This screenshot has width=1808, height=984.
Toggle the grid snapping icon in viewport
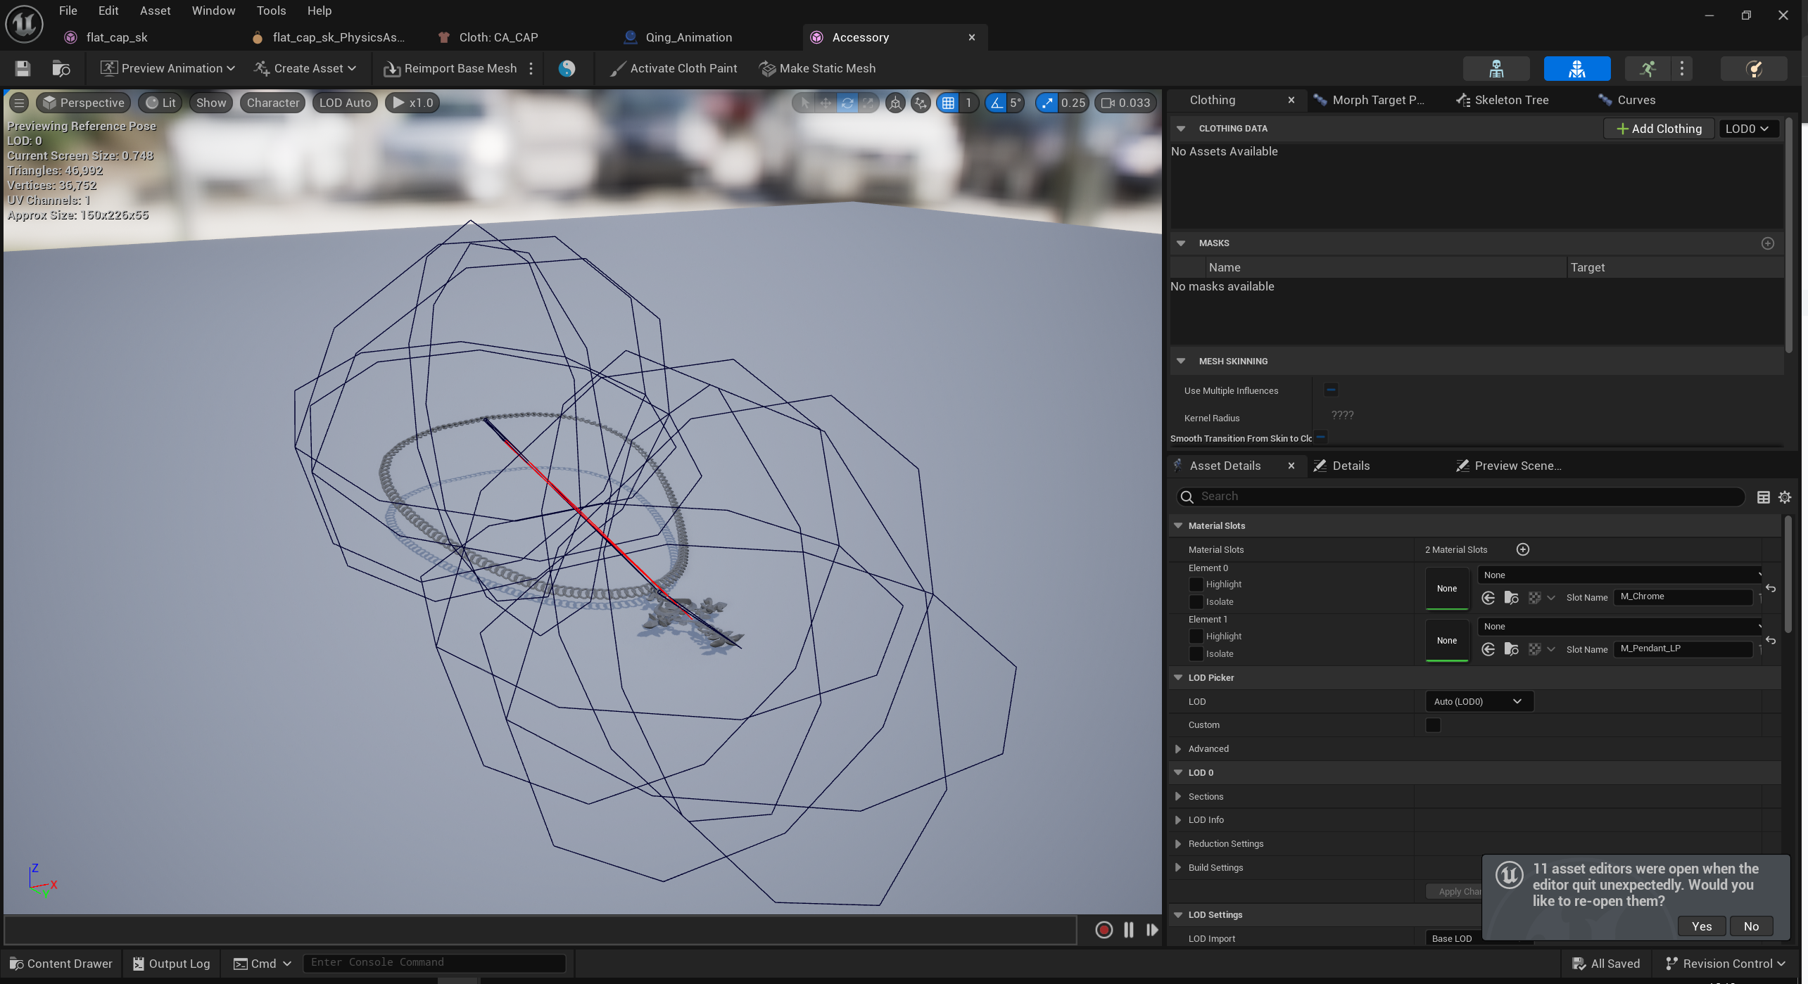(948, 103)
